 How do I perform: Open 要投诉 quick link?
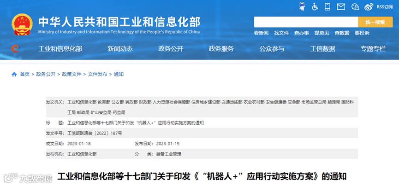coord(362,33)
